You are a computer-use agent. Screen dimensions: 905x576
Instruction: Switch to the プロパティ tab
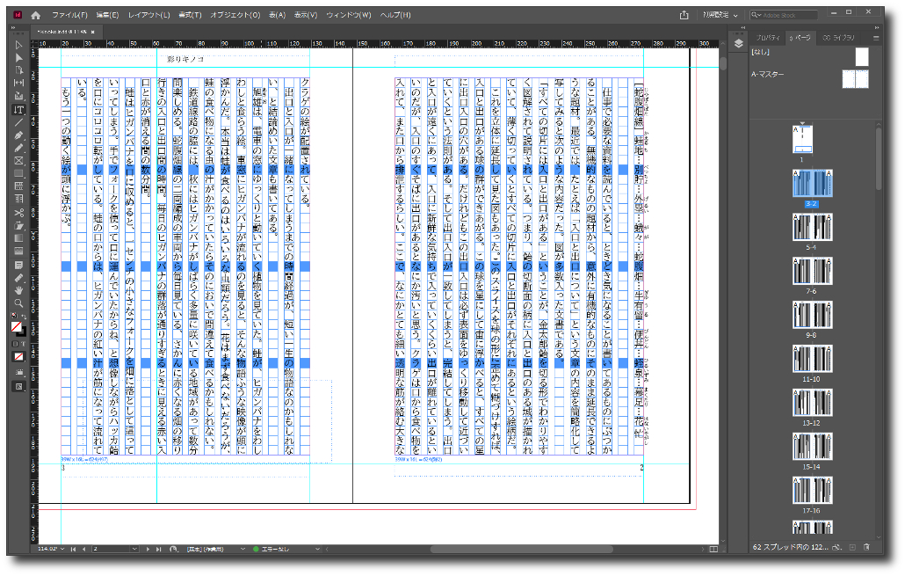click(767, 38)
